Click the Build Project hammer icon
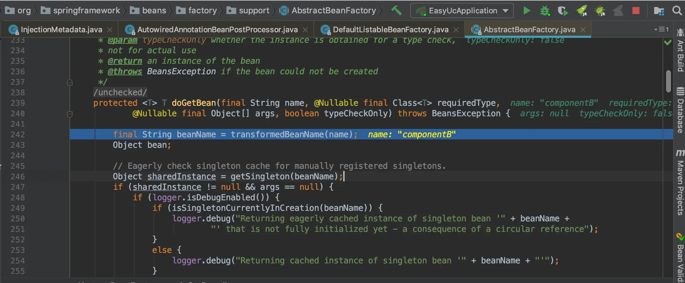 (396, 11)
